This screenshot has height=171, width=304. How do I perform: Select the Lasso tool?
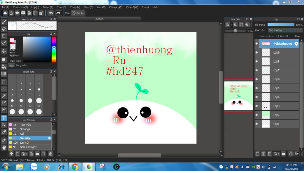point(4,89)
